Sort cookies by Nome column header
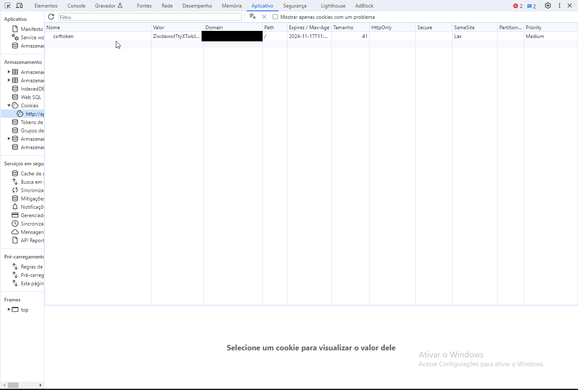The width and height of the screenshot is (578, 390). pos(98,27)
